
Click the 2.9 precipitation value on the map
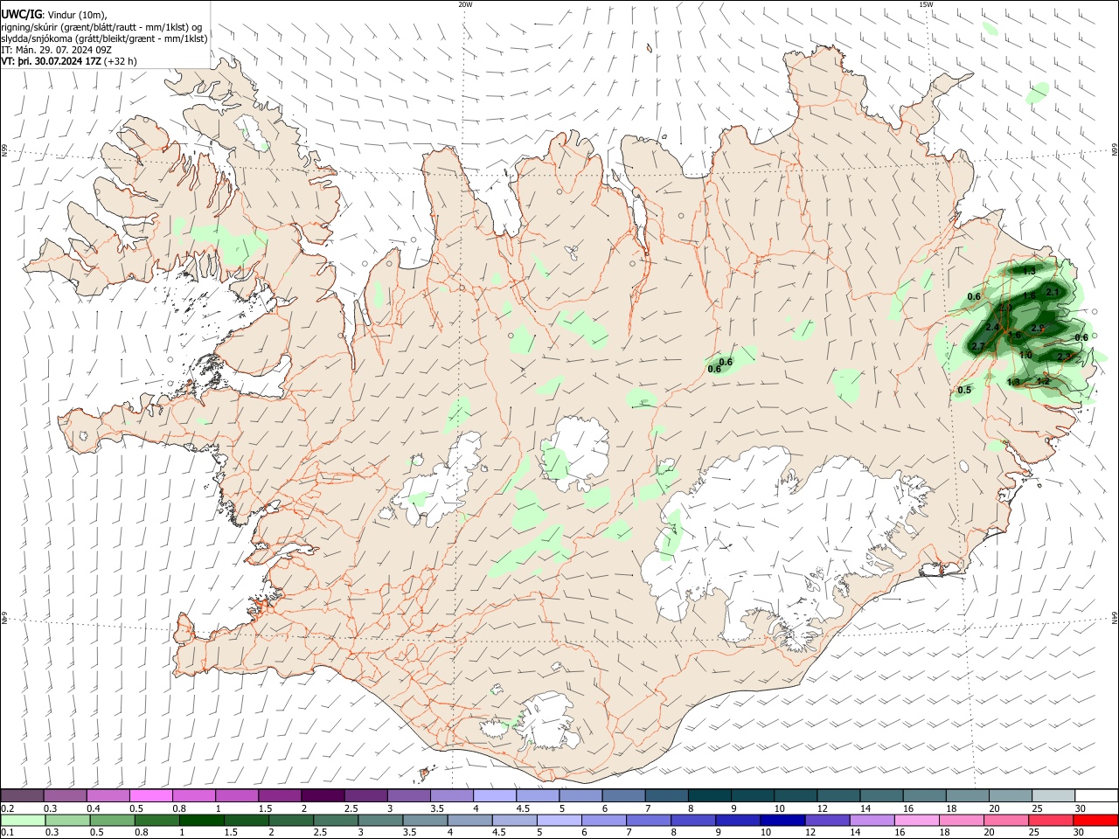pos(1038,328)
